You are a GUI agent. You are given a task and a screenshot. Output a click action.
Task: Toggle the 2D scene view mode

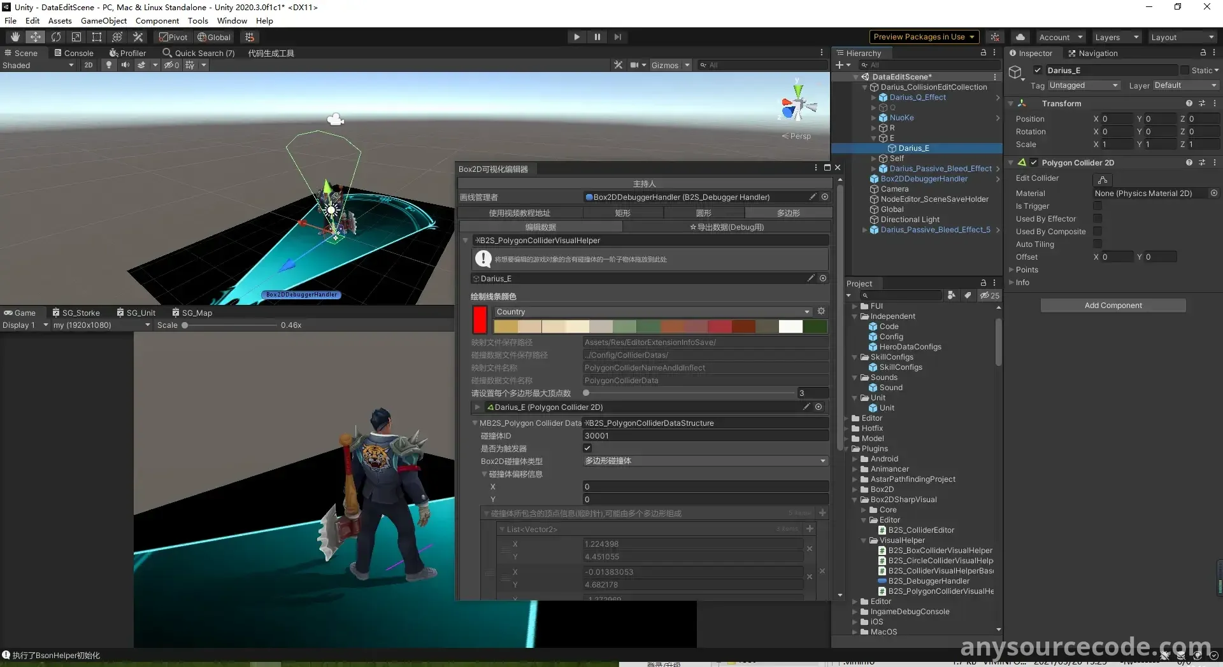pyautogui.click(x=89, y=65)
